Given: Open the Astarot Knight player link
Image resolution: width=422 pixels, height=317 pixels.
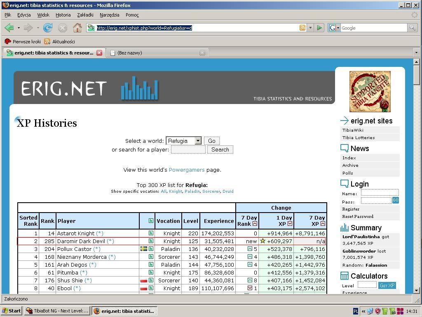Looking at the screenshot, I should click(76, 233).
